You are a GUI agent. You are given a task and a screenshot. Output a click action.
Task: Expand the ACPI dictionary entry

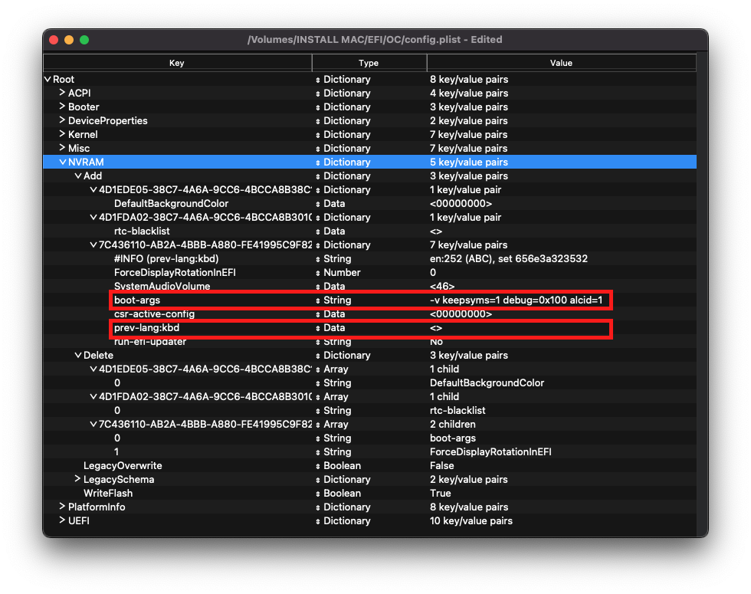pyautogui.click(x=62, y=93)
